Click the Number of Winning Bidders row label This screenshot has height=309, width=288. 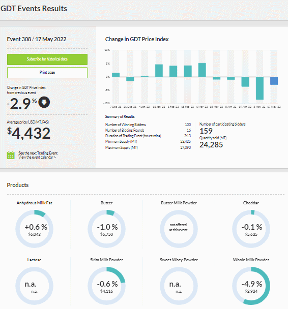tap(126, 125)
